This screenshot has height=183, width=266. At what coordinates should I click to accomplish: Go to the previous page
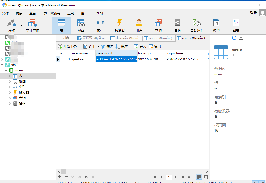point(162,177)
